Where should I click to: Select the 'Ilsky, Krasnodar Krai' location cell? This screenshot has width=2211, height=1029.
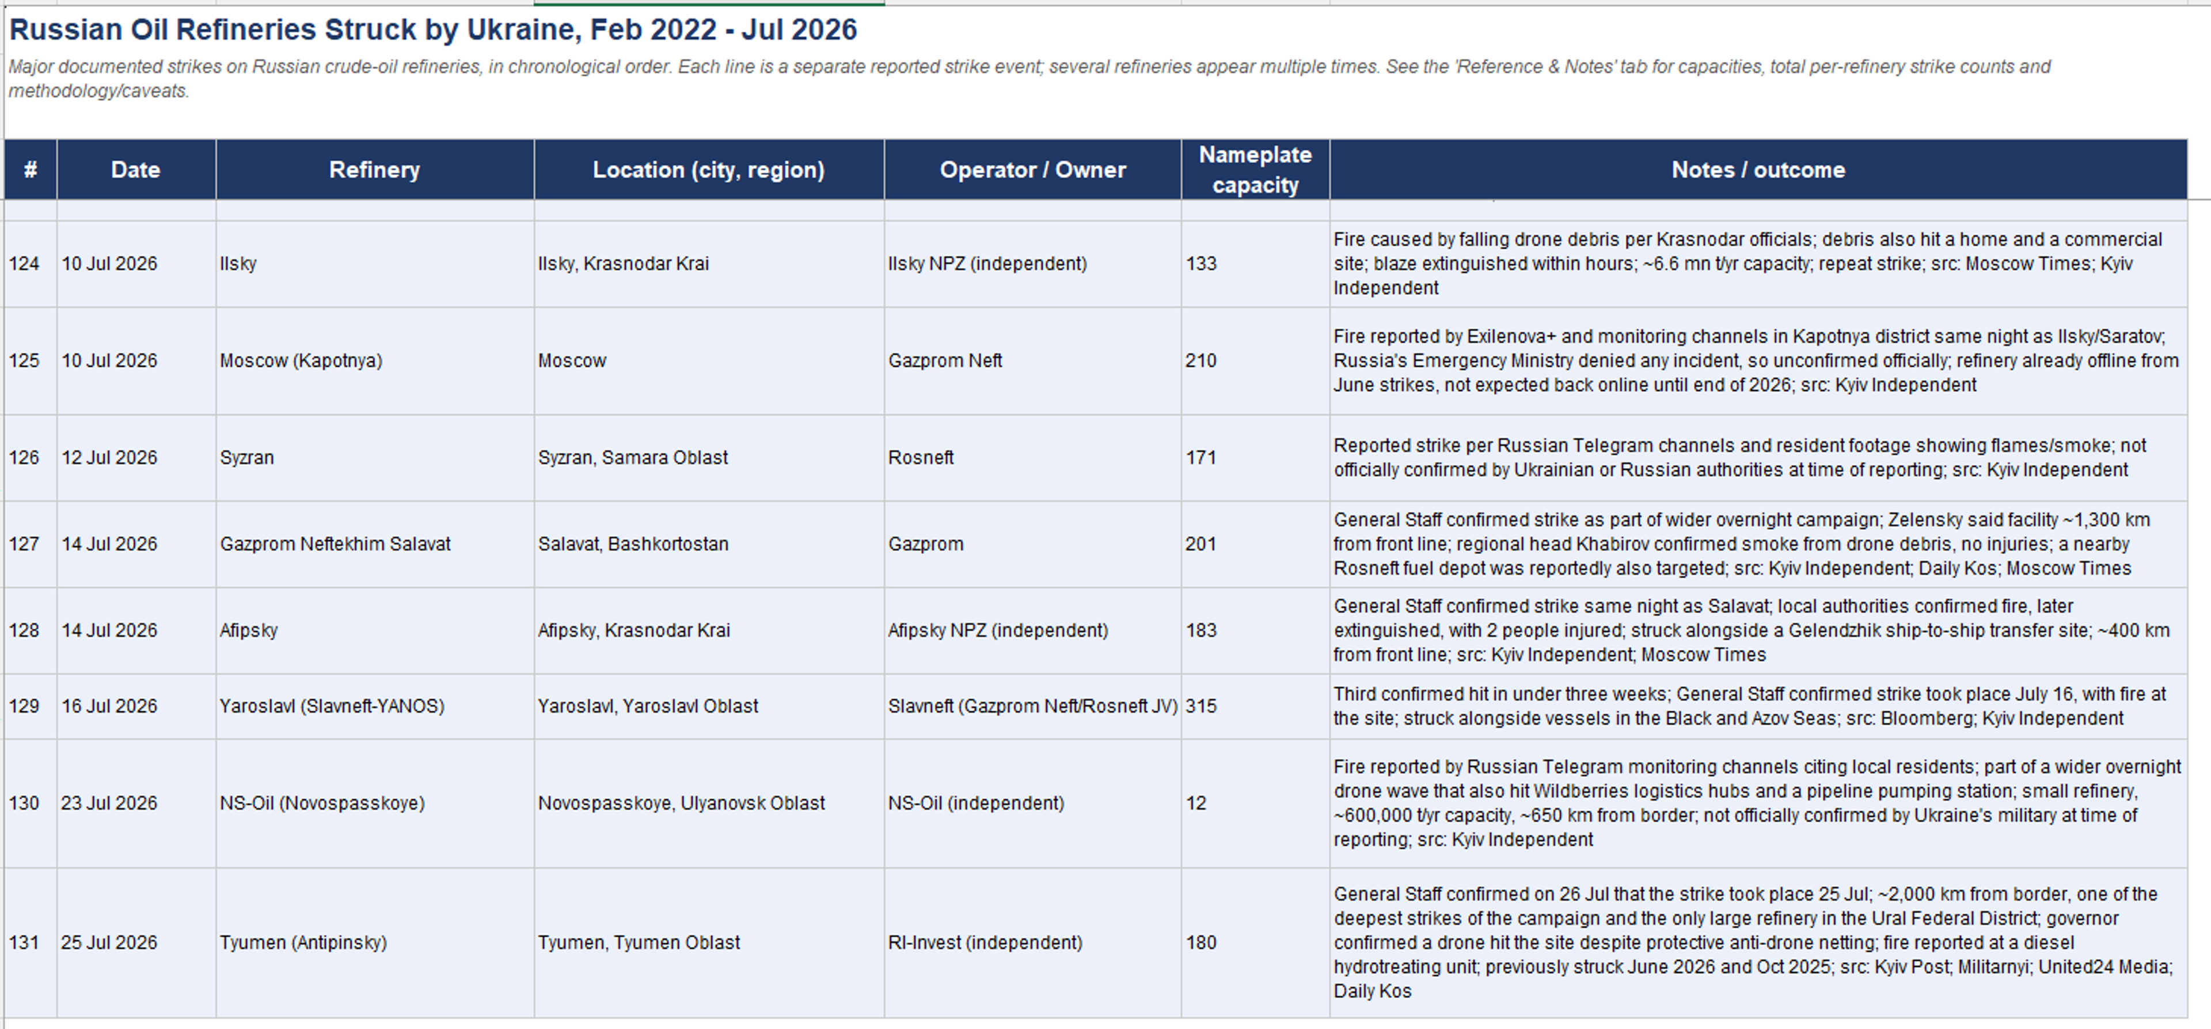click(x=709, y=264)
